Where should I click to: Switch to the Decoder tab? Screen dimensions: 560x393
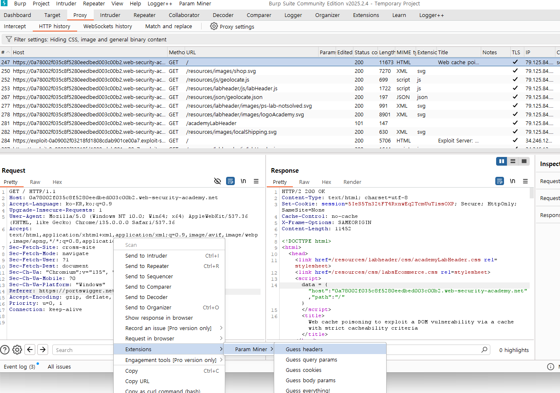223,15
